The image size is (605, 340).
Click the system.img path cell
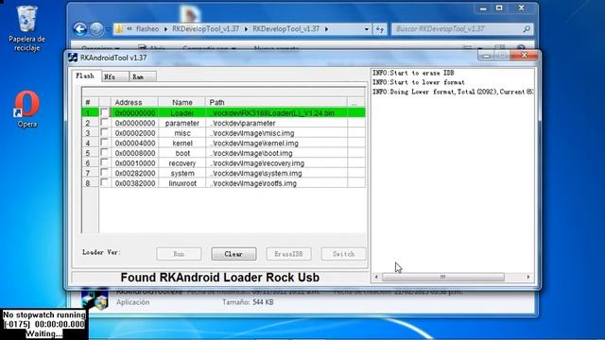tap(276, 173)
